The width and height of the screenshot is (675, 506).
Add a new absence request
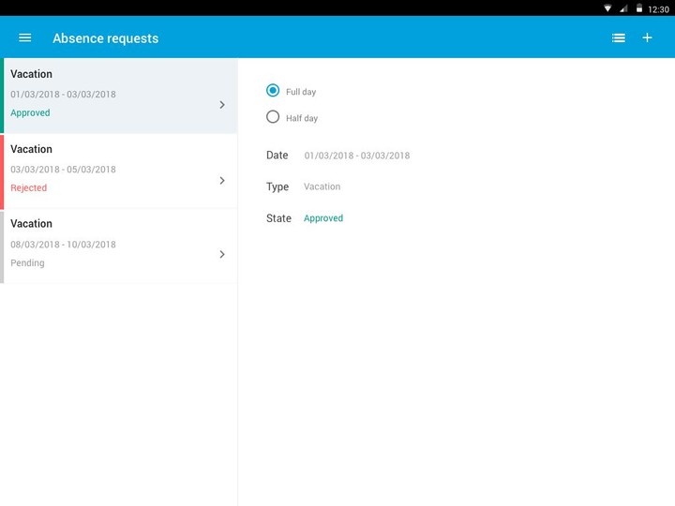pyautogui.click(x=647, y=37)
